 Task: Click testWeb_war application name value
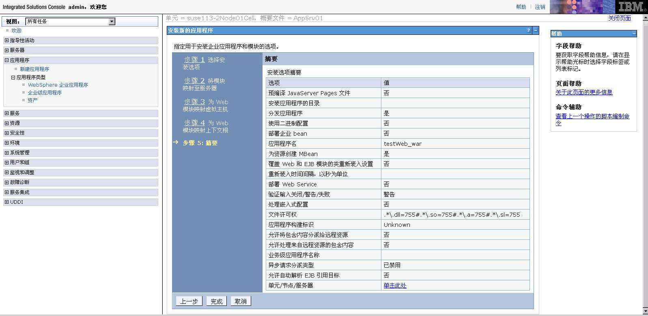click(403, 144)
